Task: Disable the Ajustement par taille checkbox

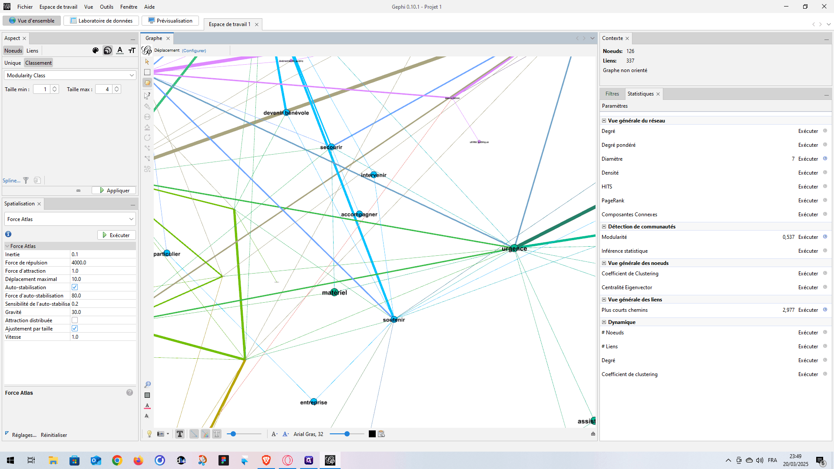Action: 75,328
